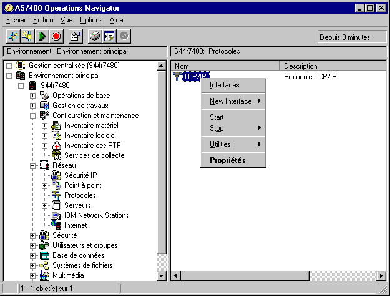
Task: Click the Description column header
Action: tap(333, 66)
